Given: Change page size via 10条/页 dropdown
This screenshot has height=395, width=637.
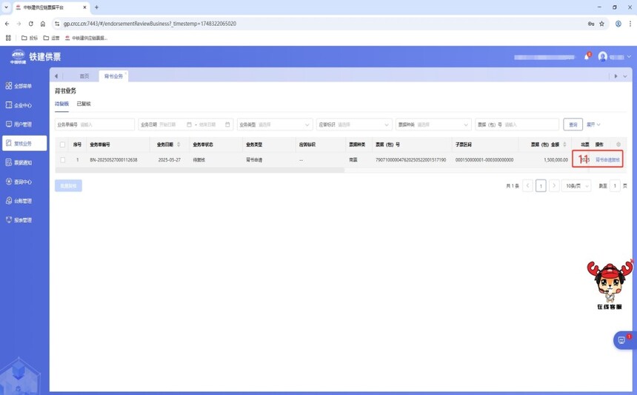Looking at the screenshot, I should 576,186.
